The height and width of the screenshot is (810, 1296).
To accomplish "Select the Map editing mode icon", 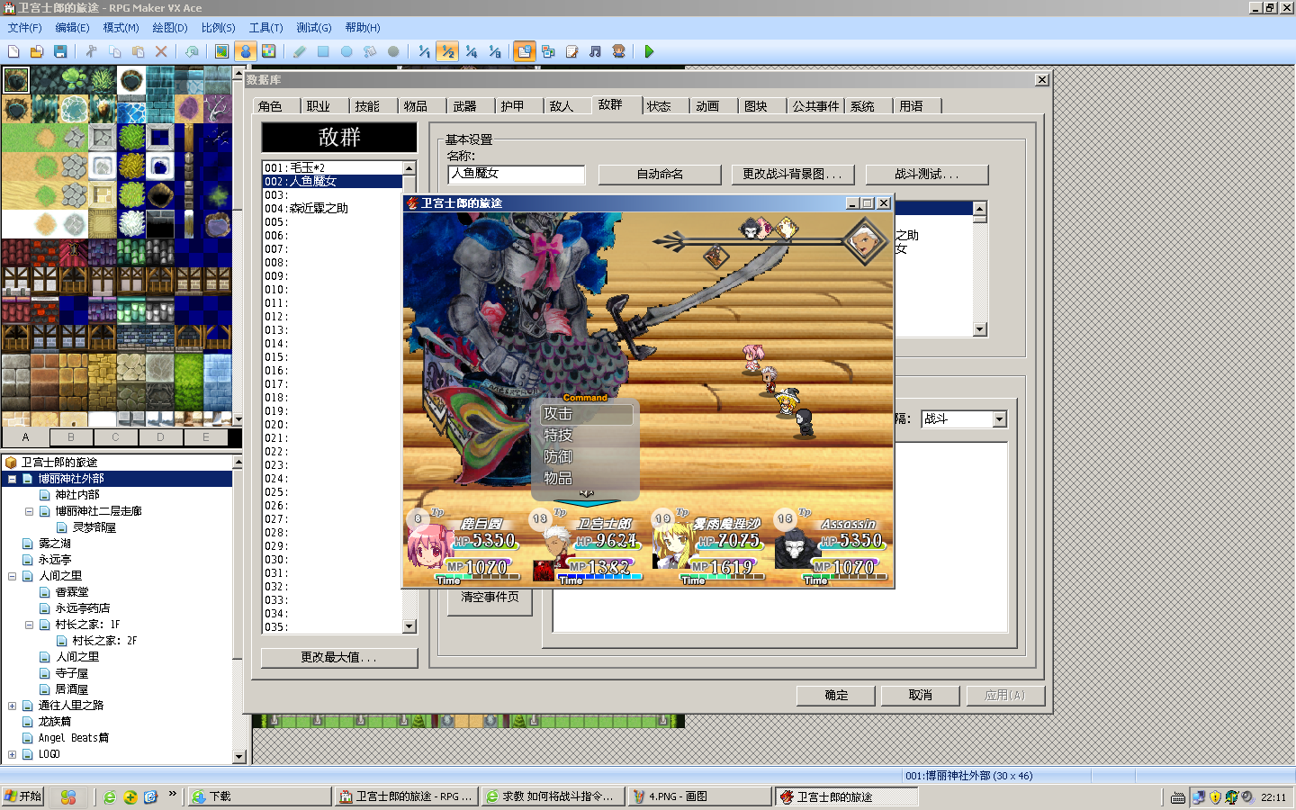I will point(221,52).
